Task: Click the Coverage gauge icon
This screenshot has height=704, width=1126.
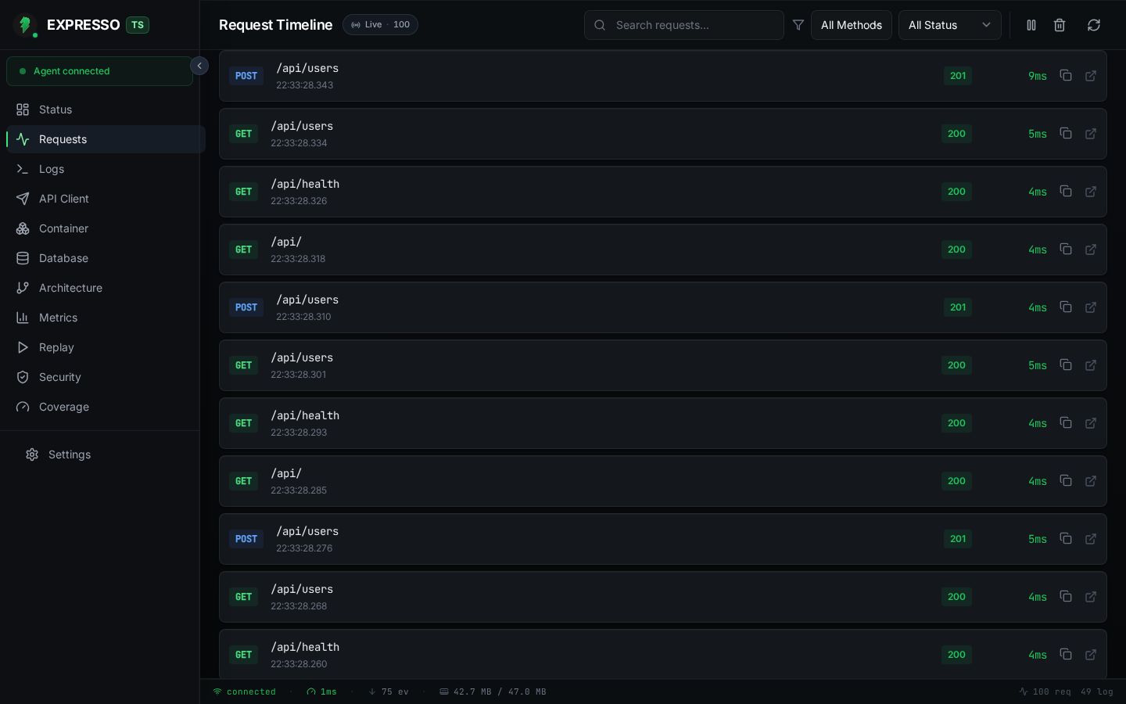Action: [23, 407]
